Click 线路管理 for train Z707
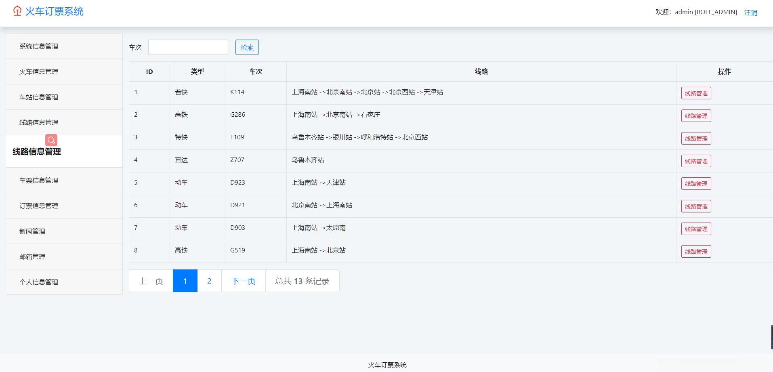 [x=696, y=161]
